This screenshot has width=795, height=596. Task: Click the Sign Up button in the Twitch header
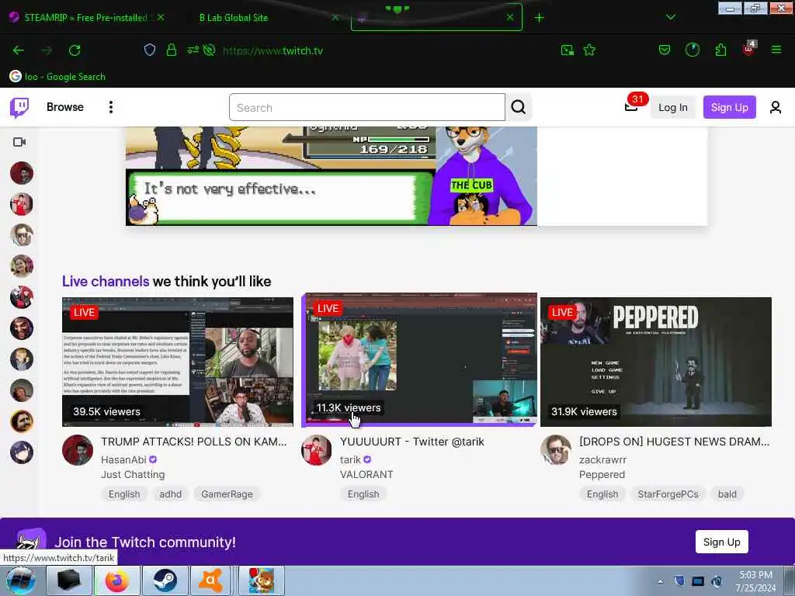pos(729,107)
